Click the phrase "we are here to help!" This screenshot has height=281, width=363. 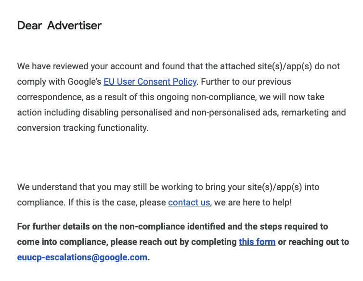(x=253, y=203)
